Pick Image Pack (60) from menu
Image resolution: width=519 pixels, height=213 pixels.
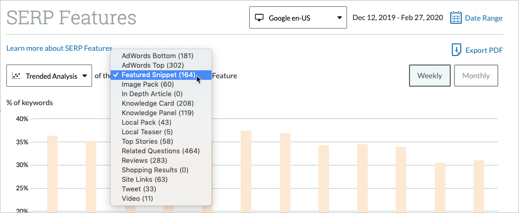point(148,84)
